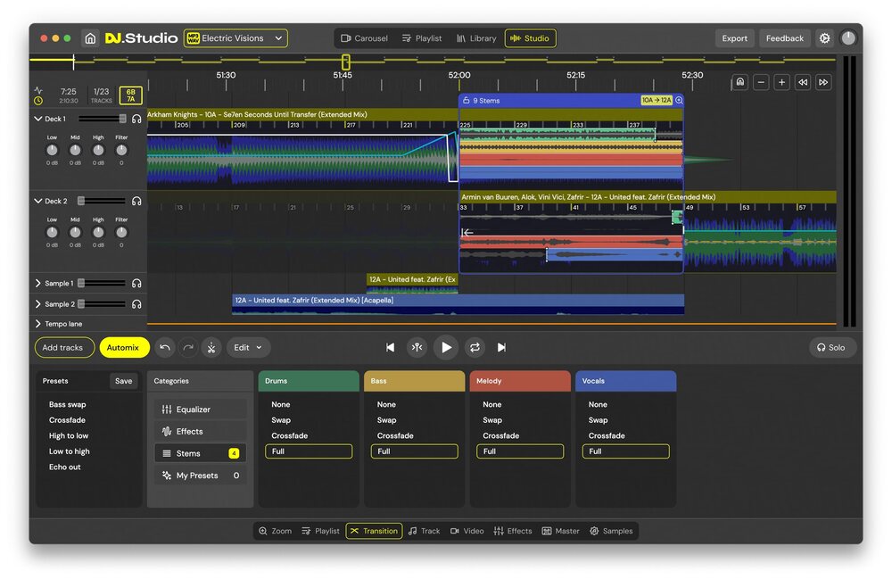The height and width of the screenshot is (579, 892).
Task: Click the Deck 2 volume slider
Action: pyautogui.click(x=101, y=202)
